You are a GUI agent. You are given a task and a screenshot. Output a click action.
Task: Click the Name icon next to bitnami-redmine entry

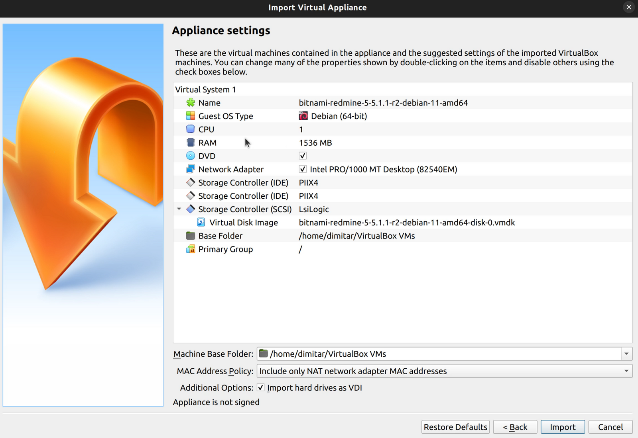pyautogui.click(x=191, y=102)
